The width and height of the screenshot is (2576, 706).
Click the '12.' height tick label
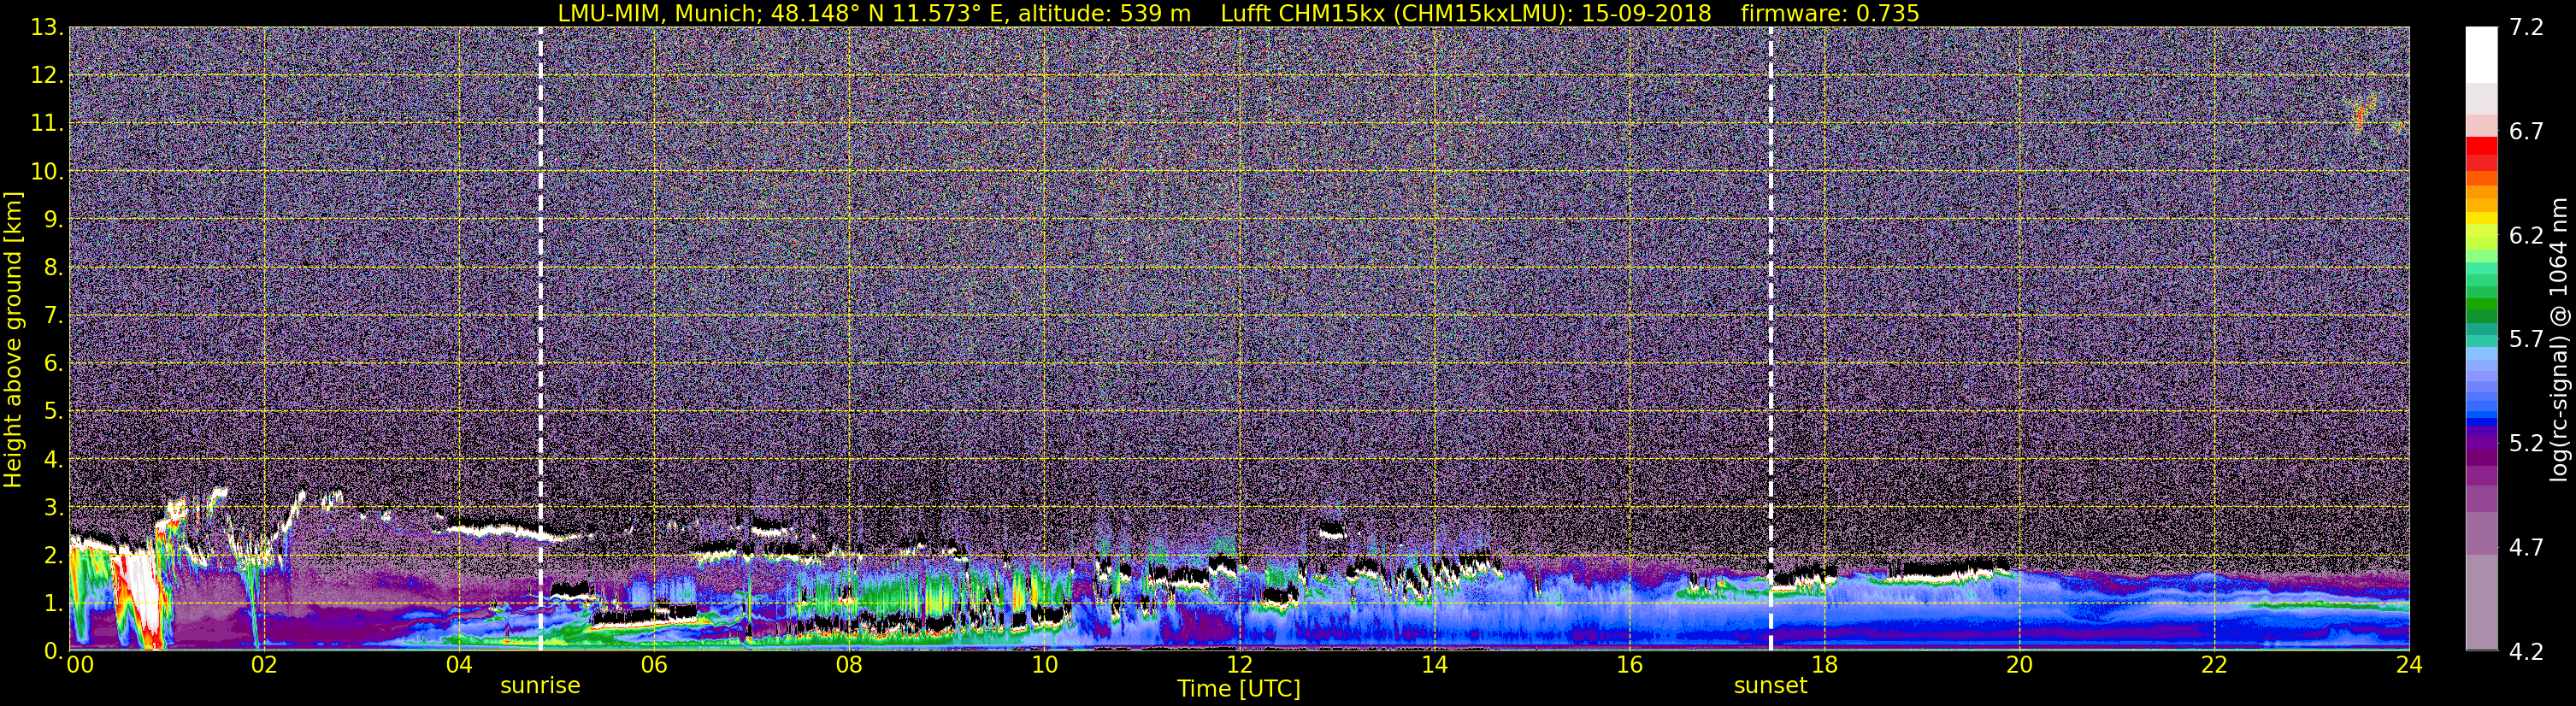[47, 75]
